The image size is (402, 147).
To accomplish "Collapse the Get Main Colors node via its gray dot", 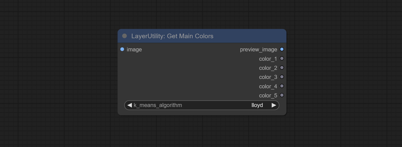I will (124, 36).
